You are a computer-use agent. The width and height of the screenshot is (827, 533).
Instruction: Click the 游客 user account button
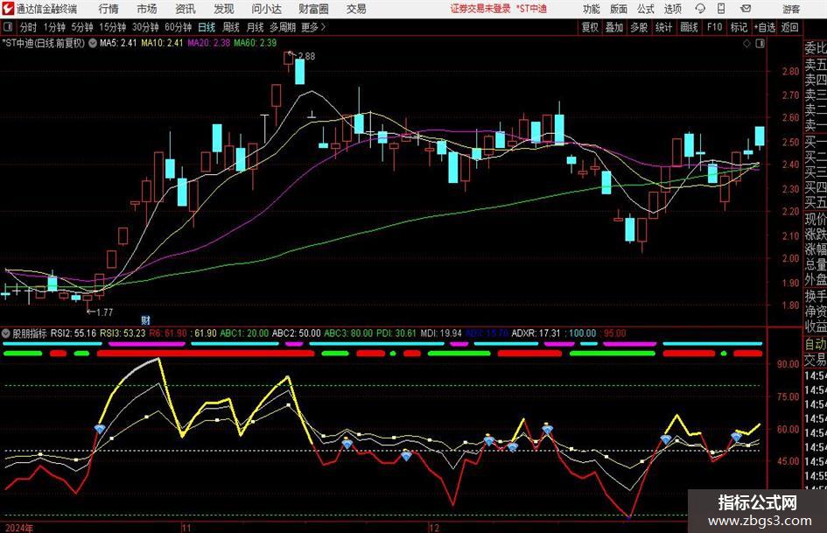[791, 9]
